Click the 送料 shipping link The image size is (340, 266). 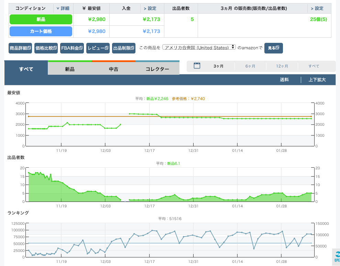[x=284, y=80]
